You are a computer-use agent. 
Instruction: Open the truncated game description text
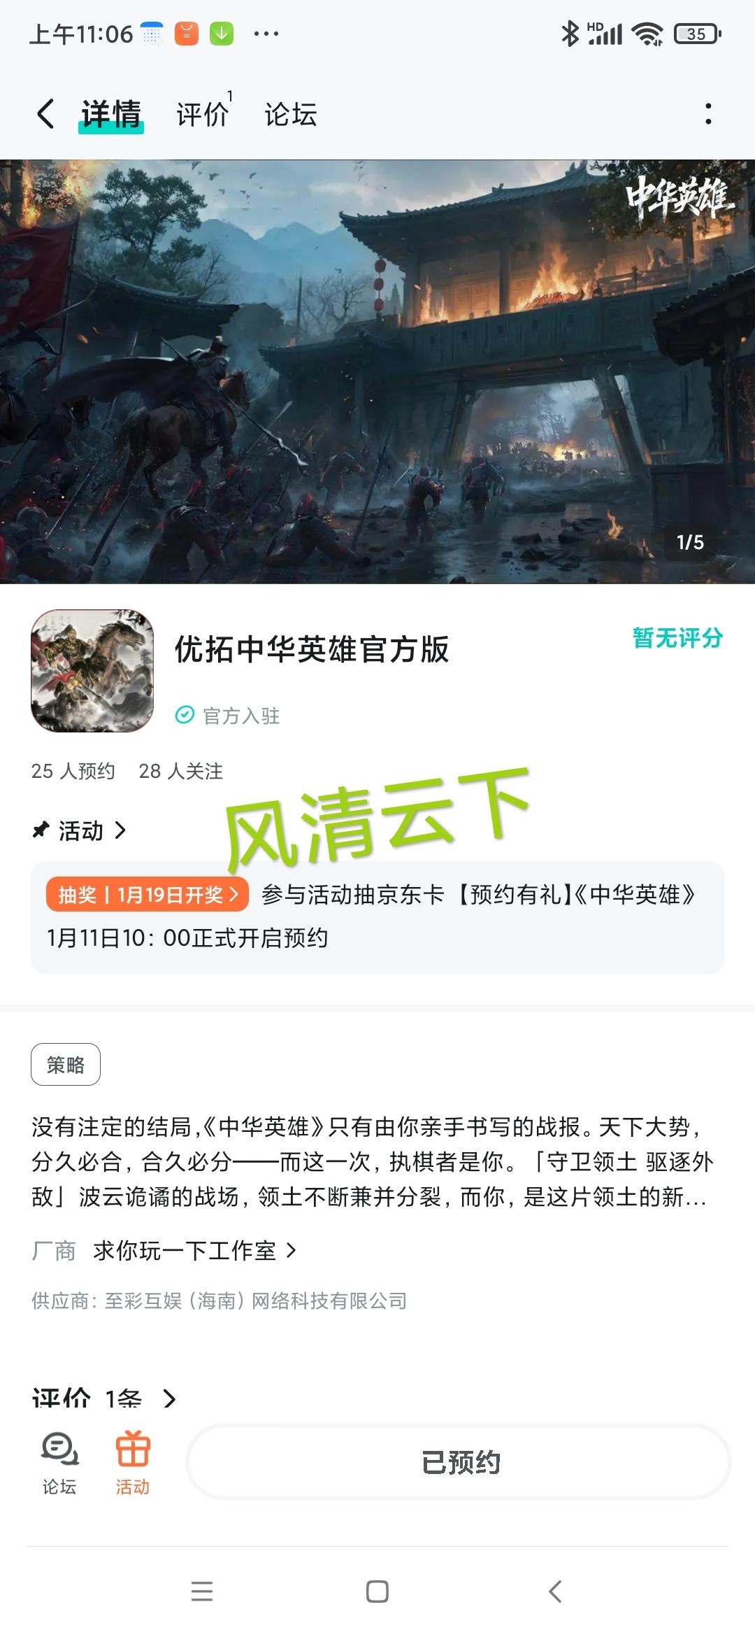[x=373, y=1161]
